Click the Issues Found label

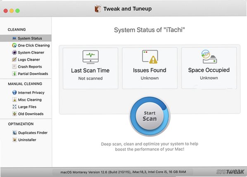point(150,70)
